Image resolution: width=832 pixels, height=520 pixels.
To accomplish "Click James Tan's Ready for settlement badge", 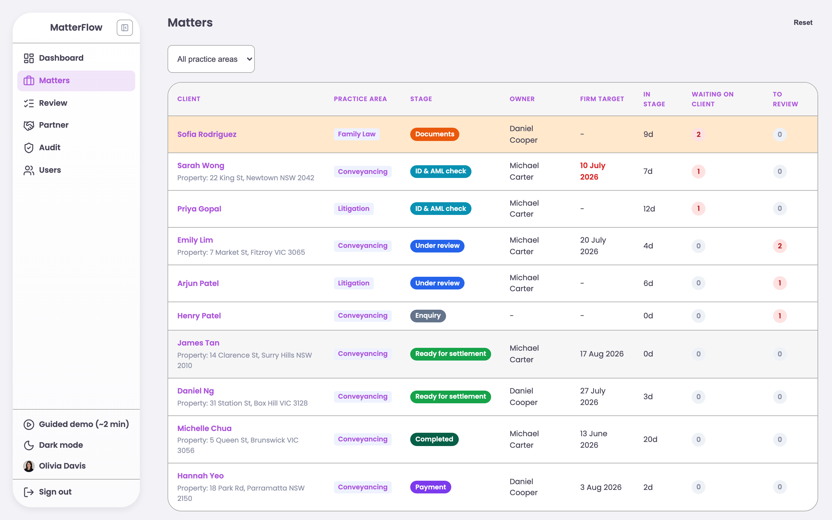I will (450, 354).
